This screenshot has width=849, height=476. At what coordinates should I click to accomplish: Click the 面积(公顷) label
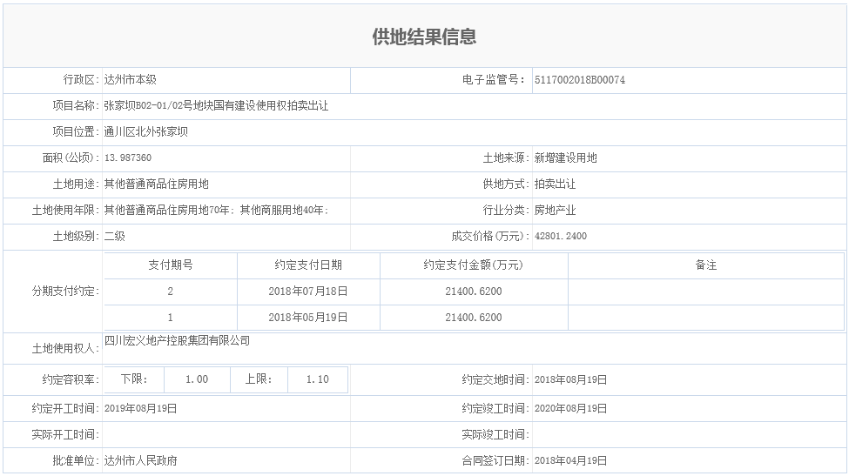(71, 158)
